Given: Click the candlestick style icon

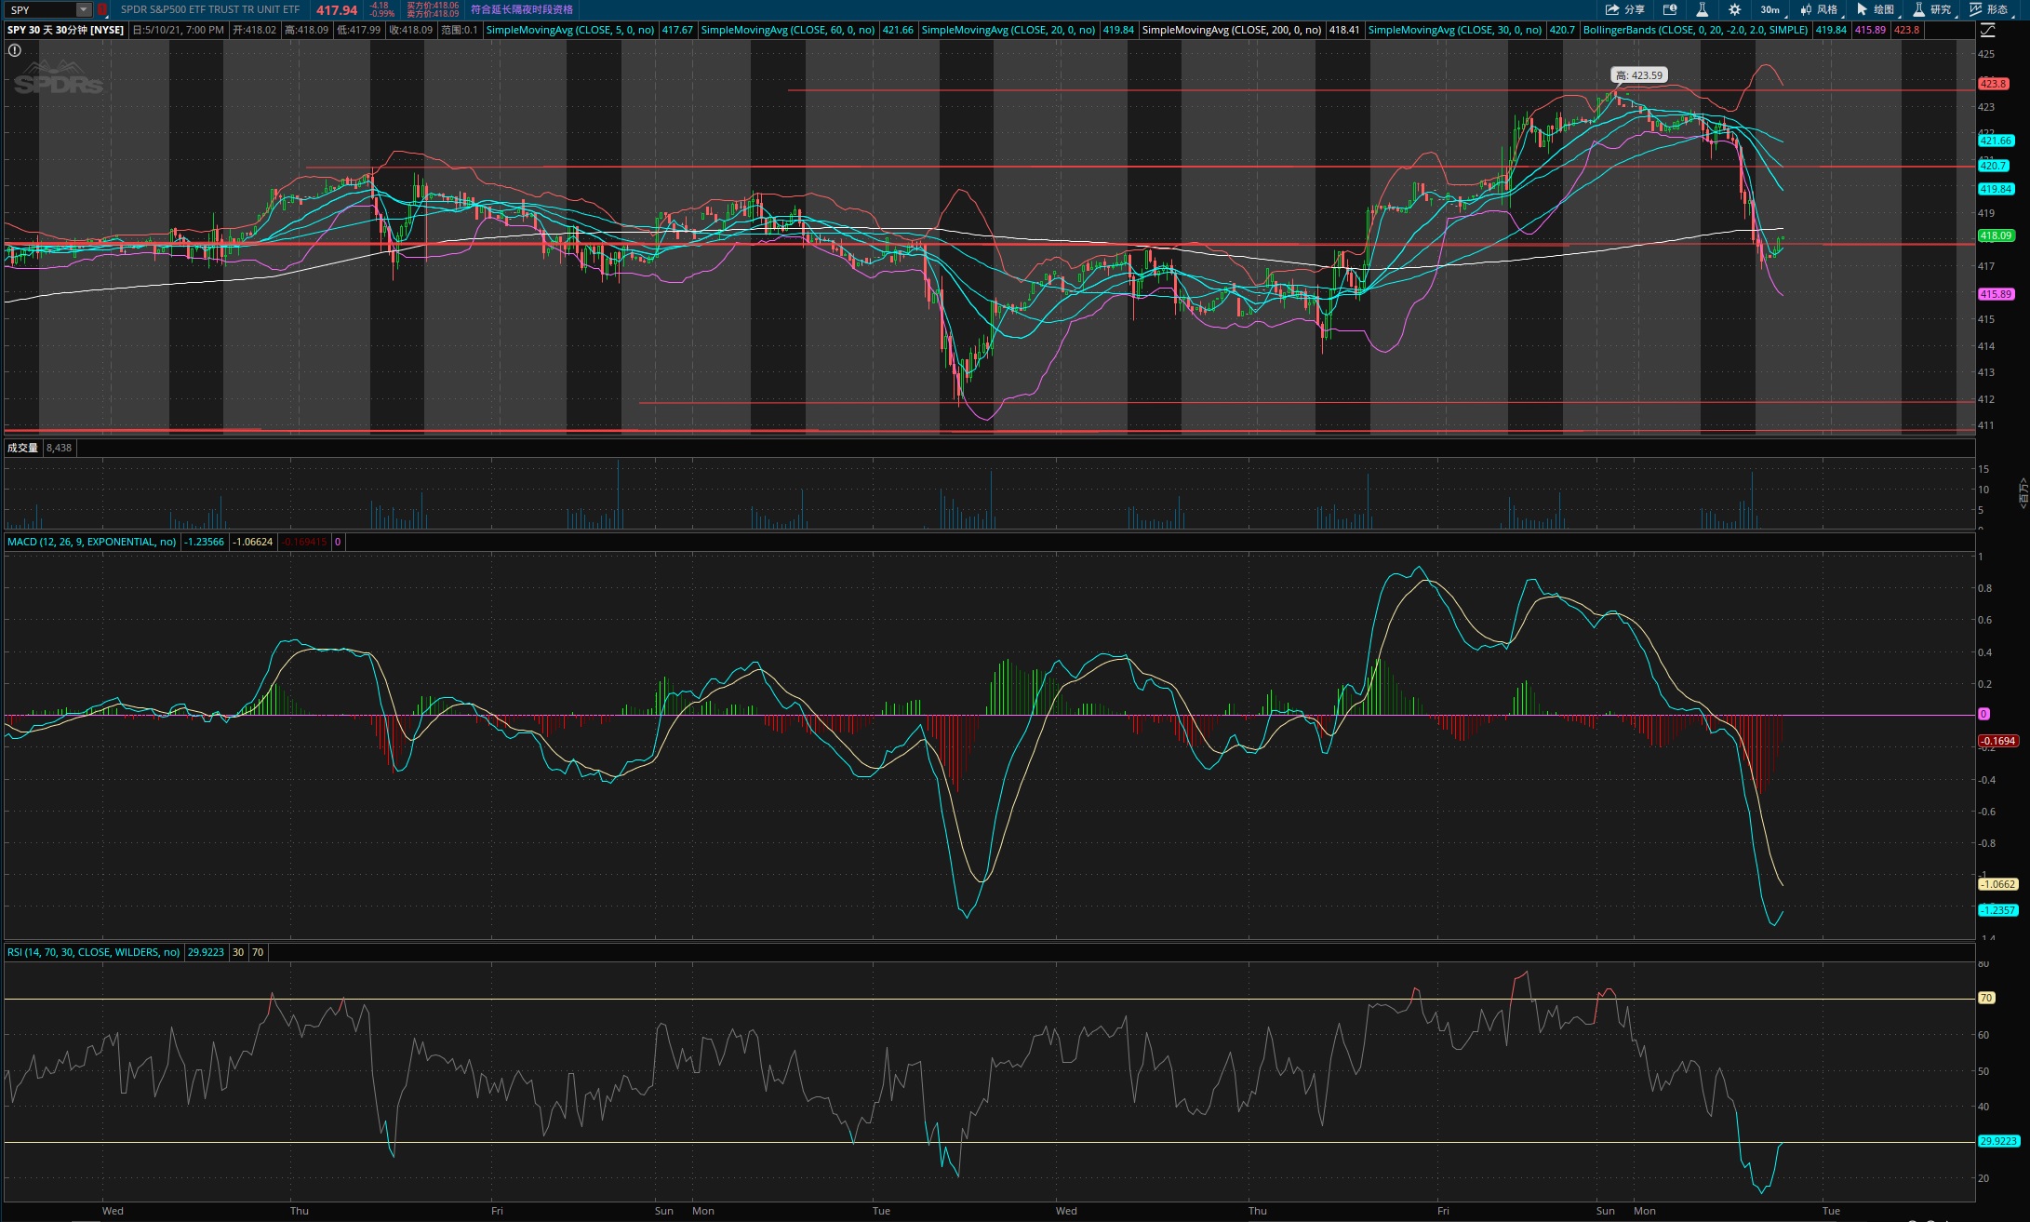Looking at the screenshot, I should coord(1805,9).
